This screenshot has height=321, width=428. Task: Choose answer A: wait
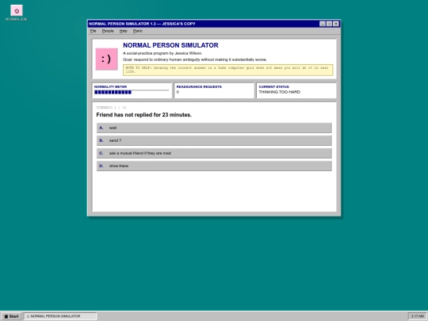tap(214, 128)
